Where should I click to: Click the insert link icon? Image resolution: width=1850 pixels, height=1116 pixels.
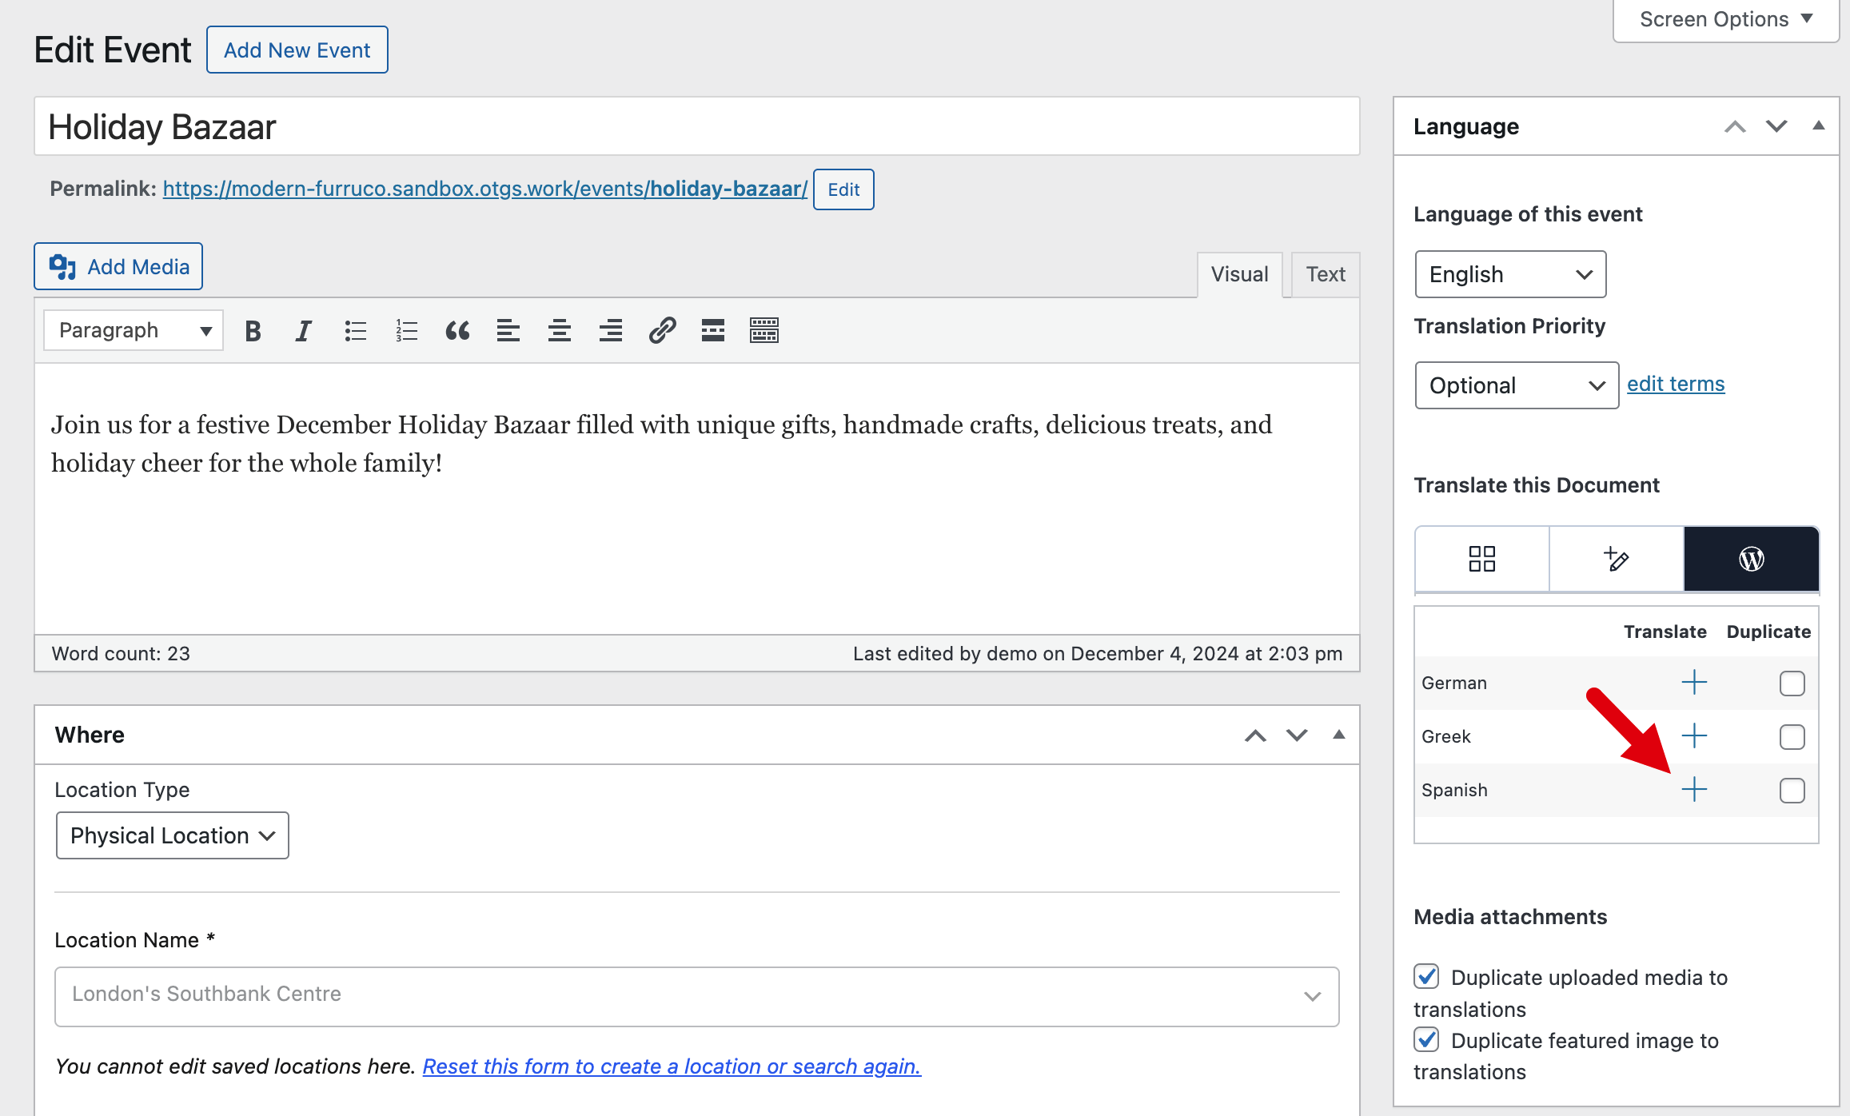[662, 330]
